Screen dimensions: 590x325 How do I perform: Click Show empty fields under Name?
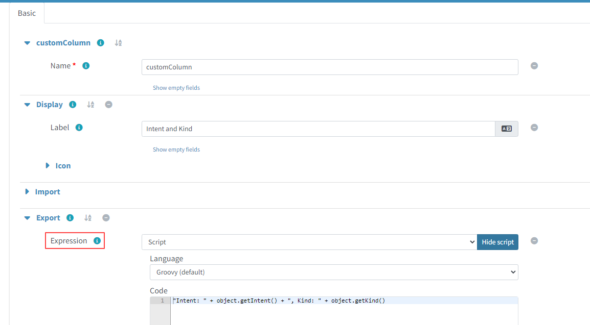click(x=176, y=88)
